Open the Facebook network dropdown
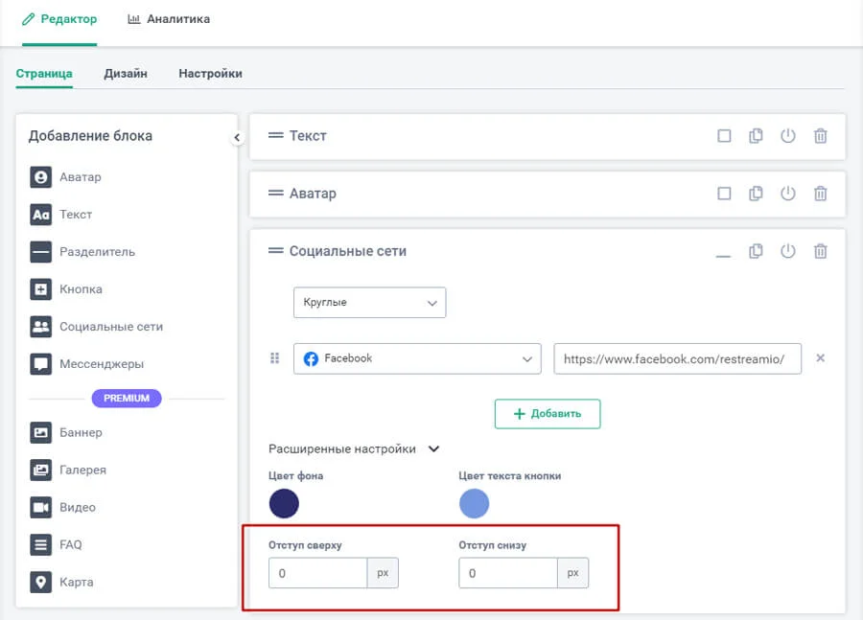Screen dimensions: 863x620 tap(417, 358)
